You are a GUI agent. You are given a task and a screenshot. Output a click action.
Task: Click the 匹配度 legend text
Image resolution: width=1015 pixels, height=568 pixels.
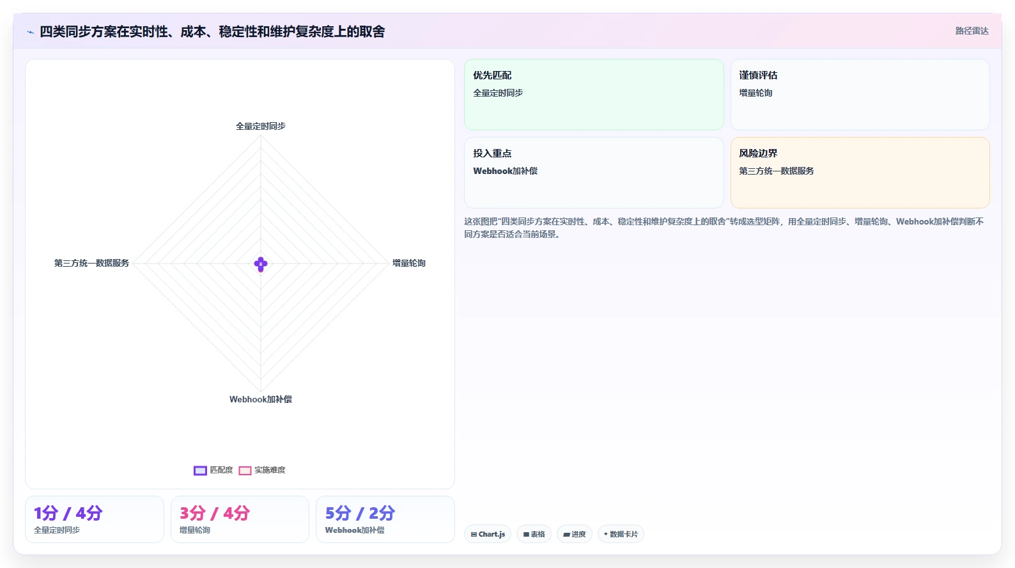pos(222,470)
